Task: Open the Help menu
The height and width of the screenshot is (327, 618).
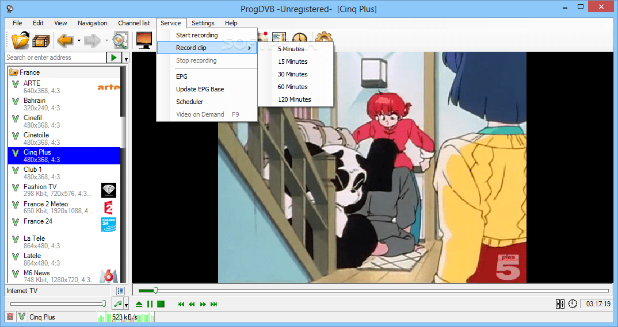Action: click(x=231, y=23)
